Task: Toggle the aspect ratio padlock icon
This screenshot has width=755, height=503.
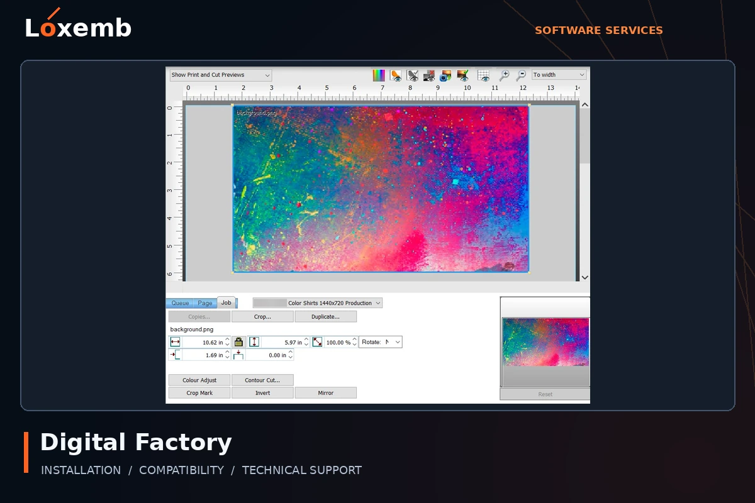Action: (238, 342)
